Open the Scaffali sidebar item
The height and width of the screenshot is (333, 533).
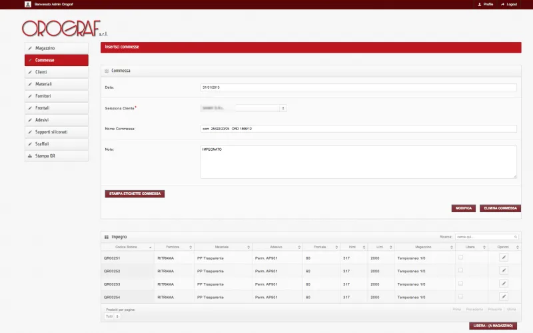[x=57, y=143]
